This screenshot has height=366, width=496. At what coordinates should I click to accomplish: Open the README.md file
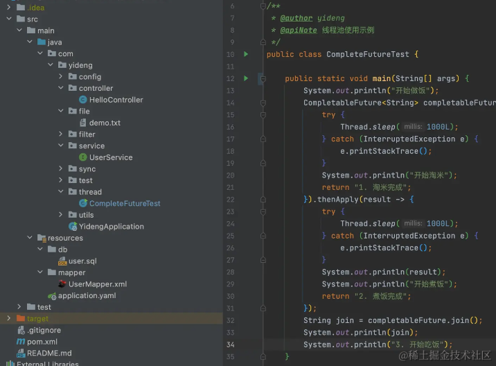tap(48, 354)
